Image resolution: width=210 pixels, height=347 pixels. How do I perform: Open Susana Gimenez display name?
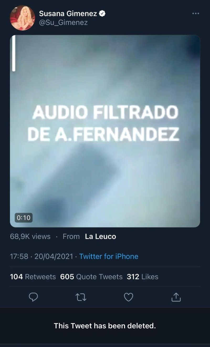[68, 13]
